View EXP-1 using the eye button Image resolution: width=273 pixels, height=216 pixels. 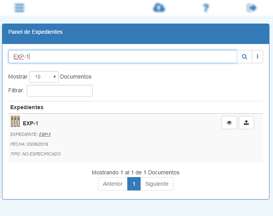coord(229,123)
